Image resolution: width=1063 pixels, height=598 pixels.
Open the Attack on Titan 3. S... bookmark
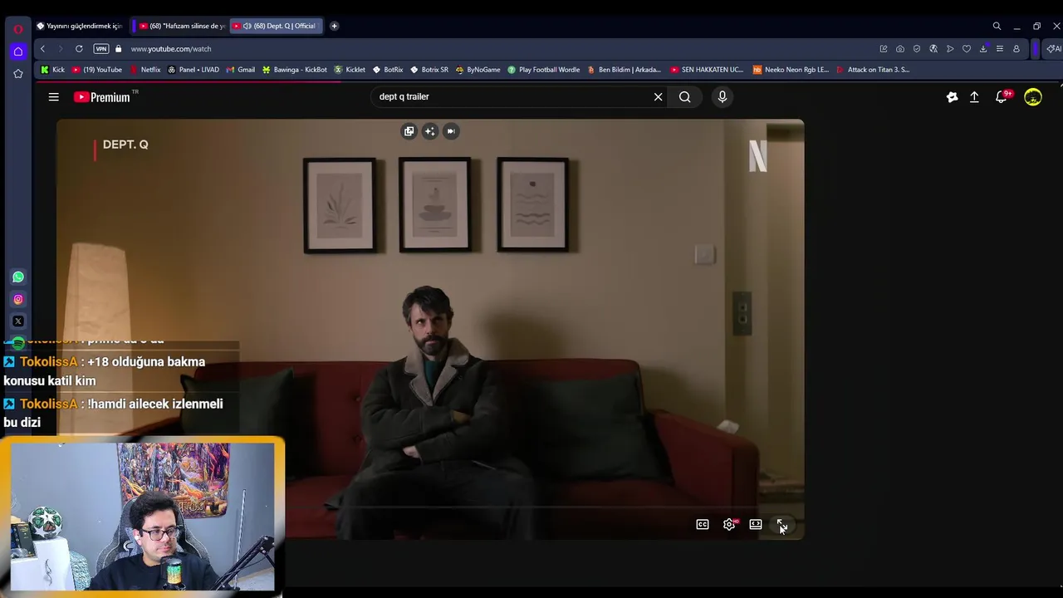[874, 70]
